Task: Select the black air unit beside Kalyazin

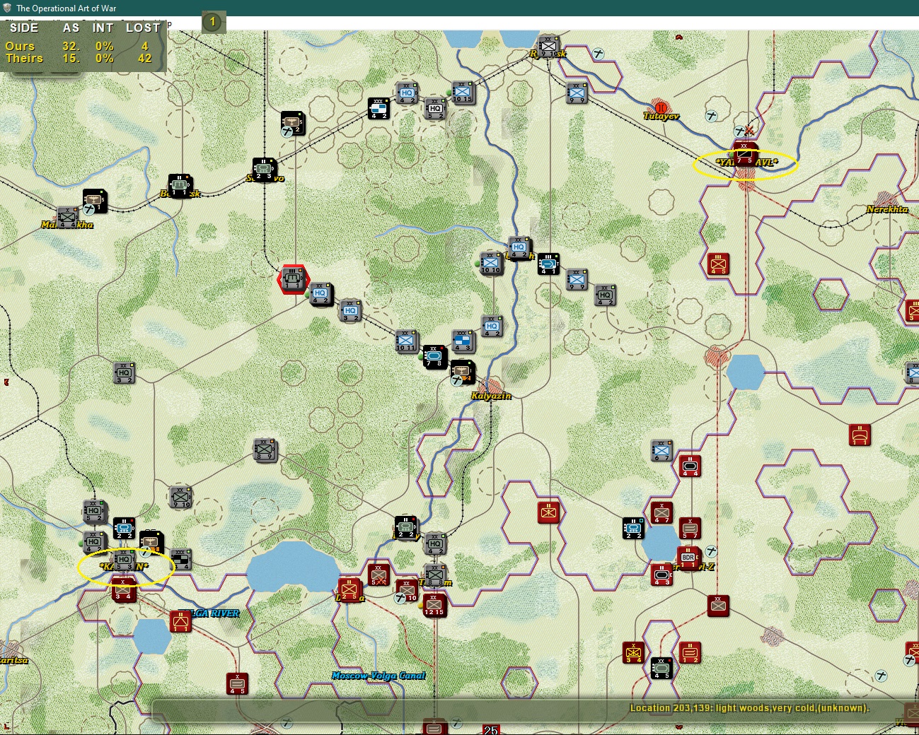Action: pyautogui.click(x=462, y=372)
